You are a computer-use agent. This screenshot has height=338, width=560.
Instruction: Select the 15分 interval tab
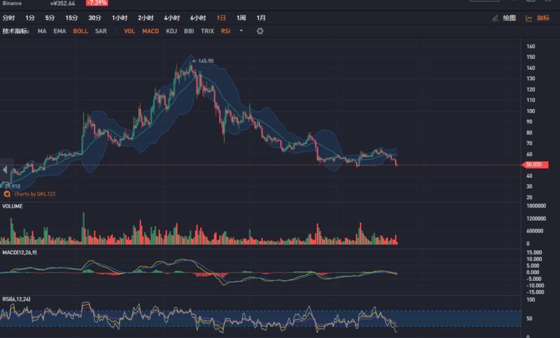(x=72, y=18)
